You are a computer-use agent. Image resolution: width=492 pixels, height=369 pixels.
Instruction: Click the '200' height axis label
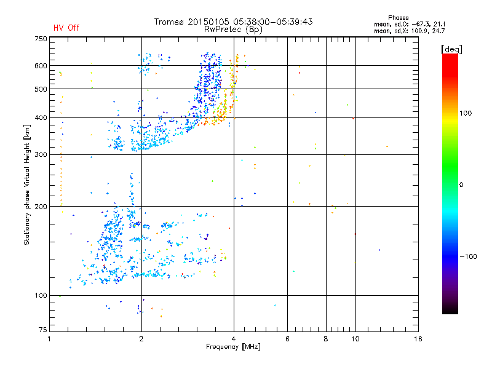click(41, 207)
